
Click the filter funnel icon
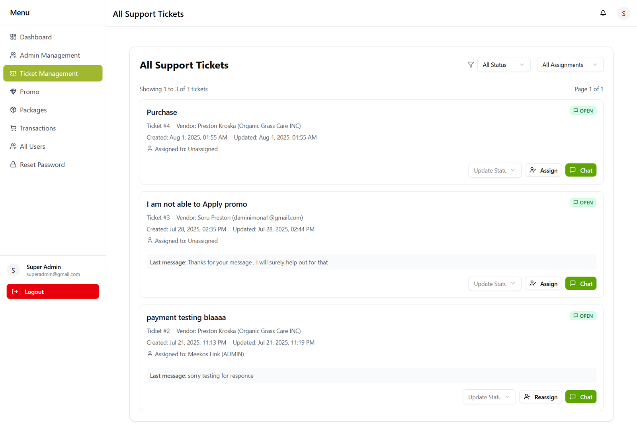pos(470,65)
